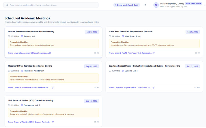Image resolution: width=206 pixels, height=128 pixels.
Task: Click the Sep 11, 2026 date badge
Action: pos(91,67)
